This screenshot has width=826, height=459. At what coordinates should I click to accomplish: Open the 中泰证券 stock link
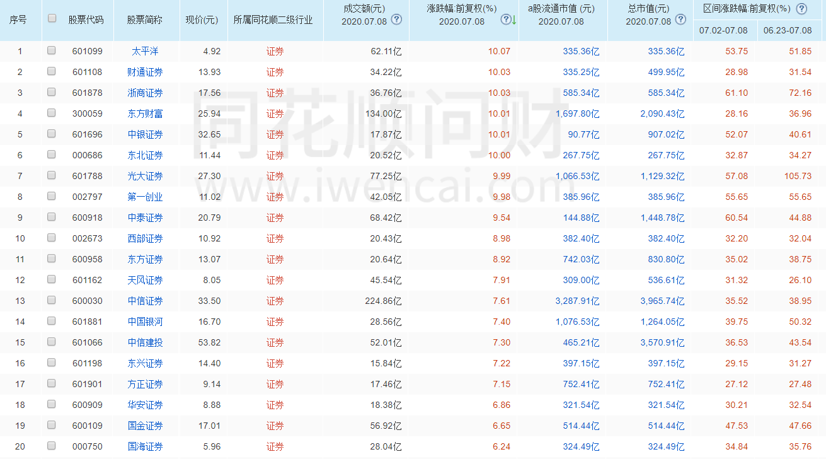click(145, 218)
